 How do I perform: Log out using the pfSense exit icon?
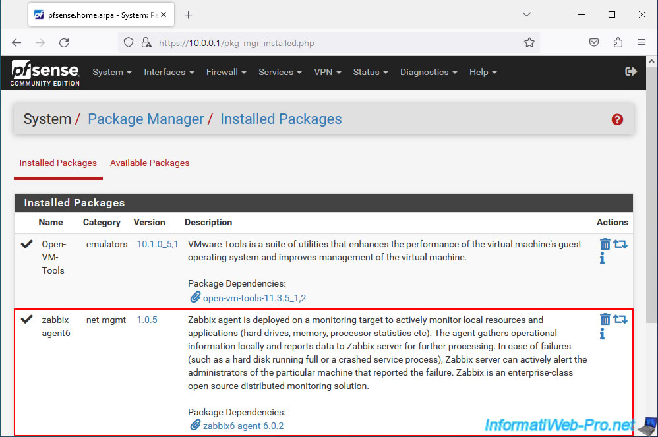click(631, 72)
